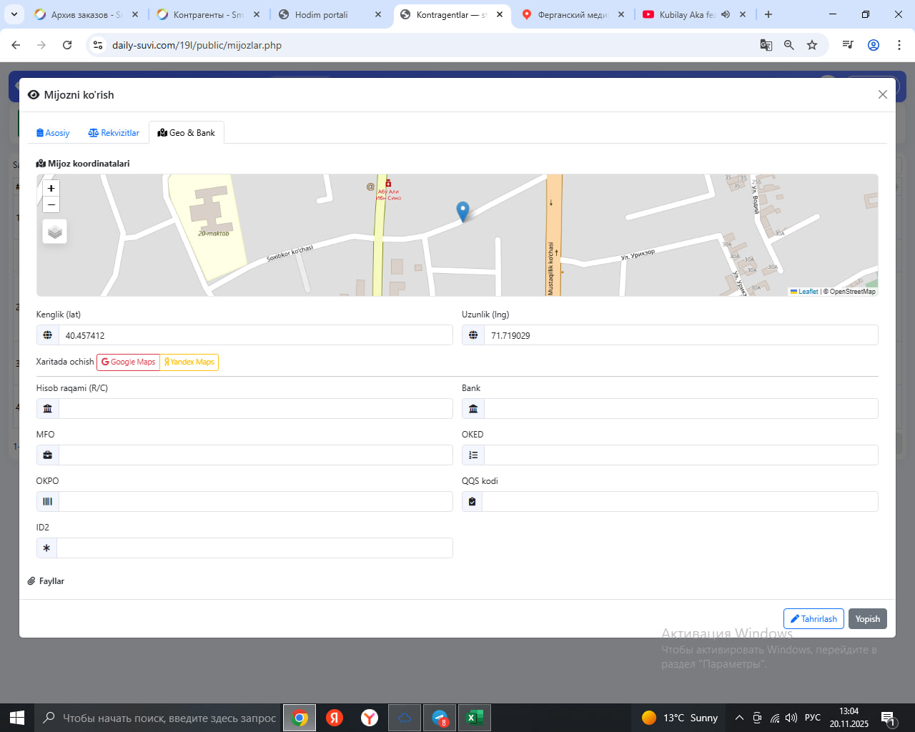Viewport: 915px width, 732px height.
Task: Zoom out on the customer map
Action: click(51, 205)
